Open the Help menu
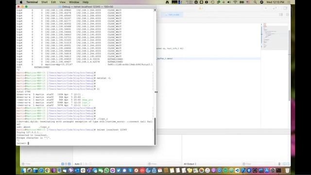The height and width of the screenshot is (175, 311). pos(86,2)
